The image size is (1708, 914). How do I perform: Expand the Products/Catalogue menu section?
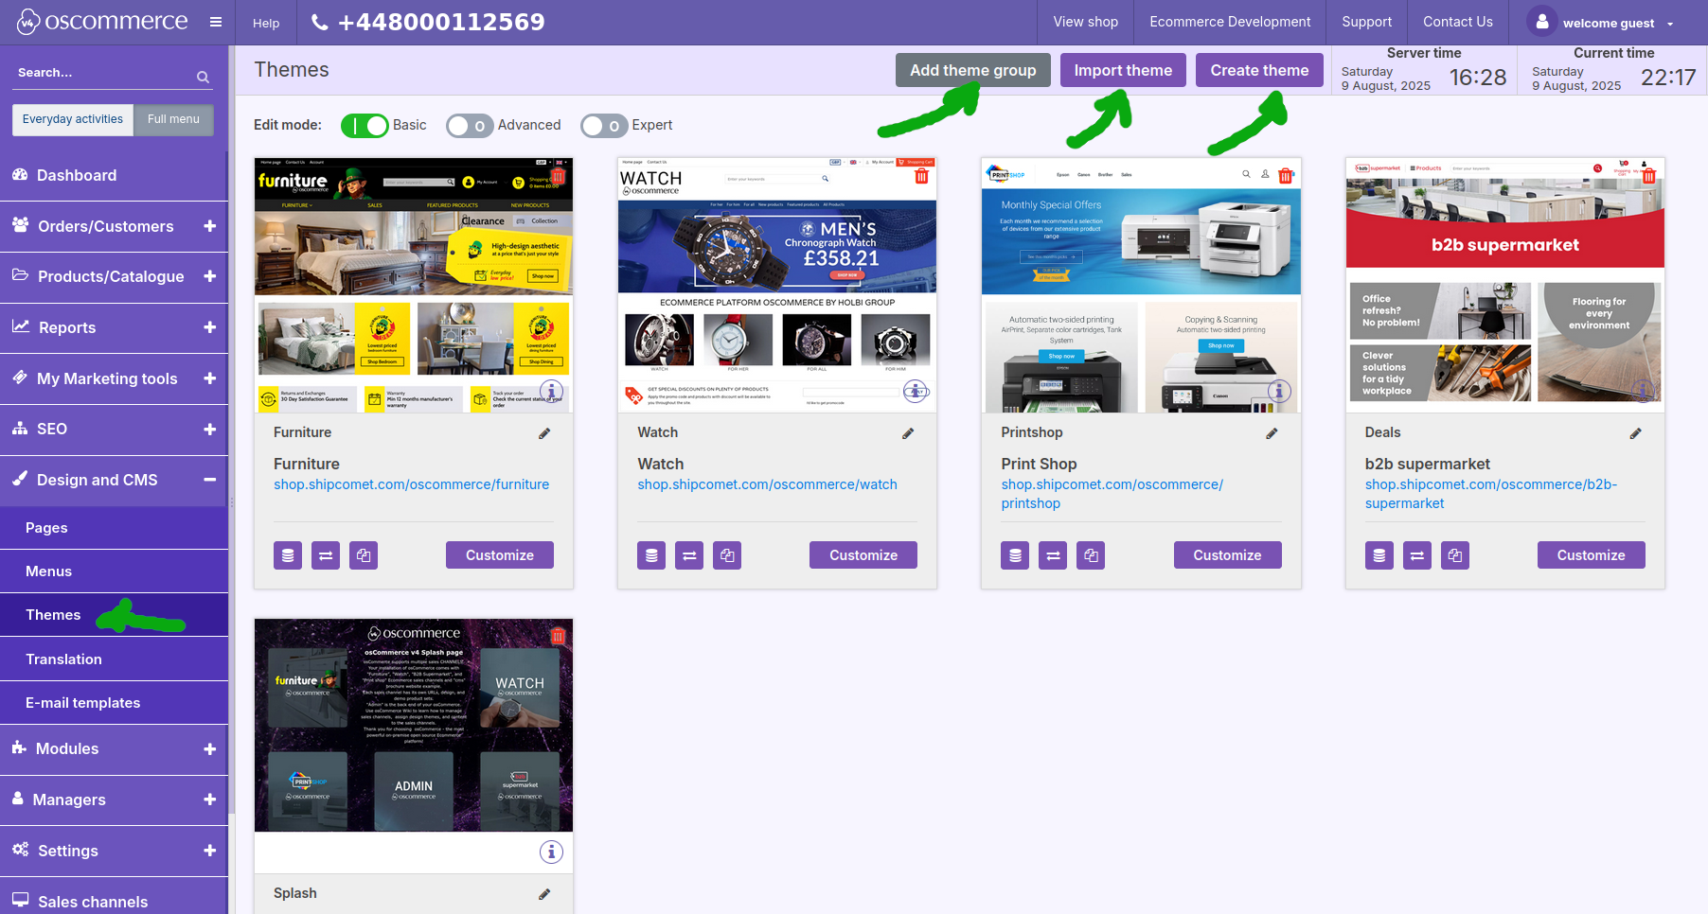point(209,276)
